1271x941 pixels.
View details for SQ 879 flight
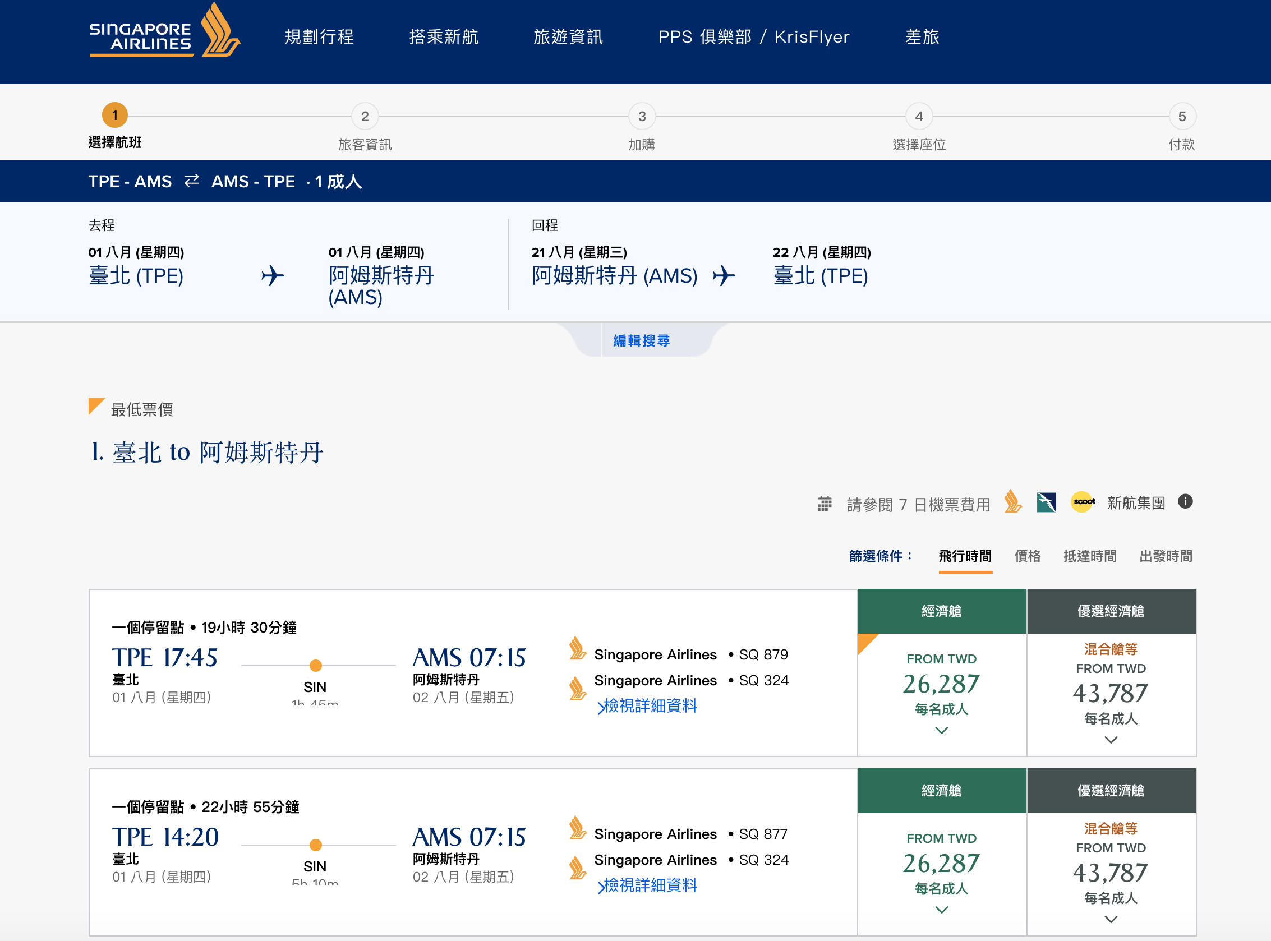click(x=647, y=707)
